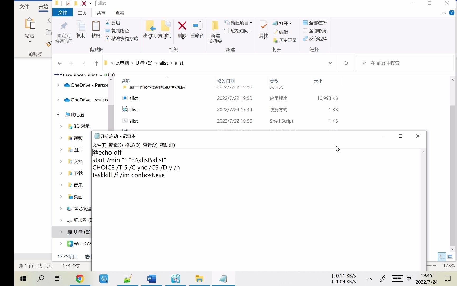Image resolution: width=457 pixels, height=286 pixels.
Task: Open Notepad 帮助(H) menu
Action: (167, 145)
